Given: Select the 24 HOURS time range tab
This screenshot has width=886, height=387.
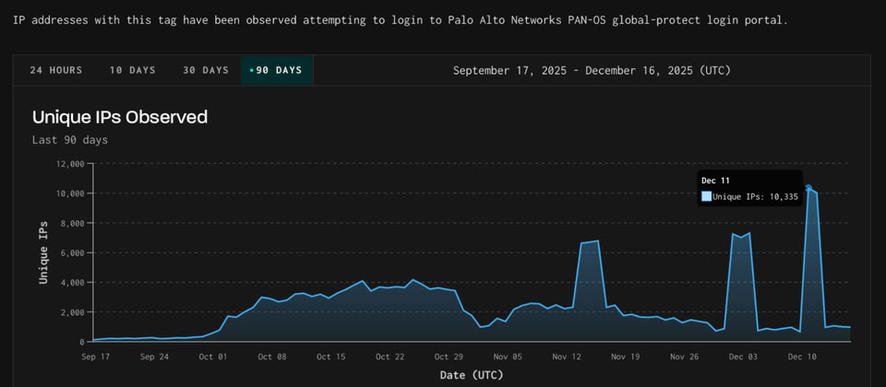Looking at the screenshot, I should tap(55, 70).
